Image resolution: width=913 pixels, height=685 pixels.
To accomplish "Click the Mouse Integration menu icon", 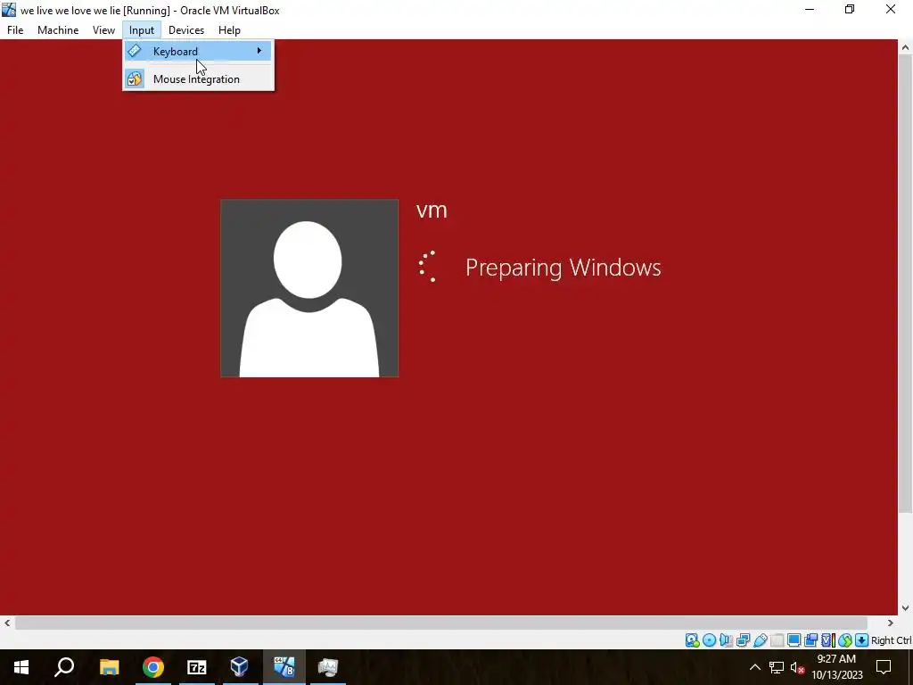I will pos(135,78).
